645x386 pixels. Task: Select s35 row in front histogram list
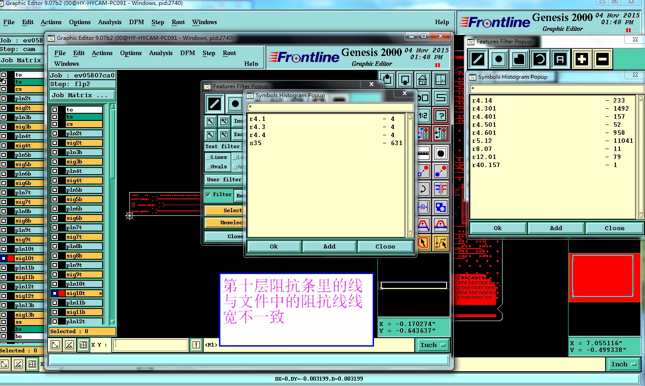click(x=327, y=143)
